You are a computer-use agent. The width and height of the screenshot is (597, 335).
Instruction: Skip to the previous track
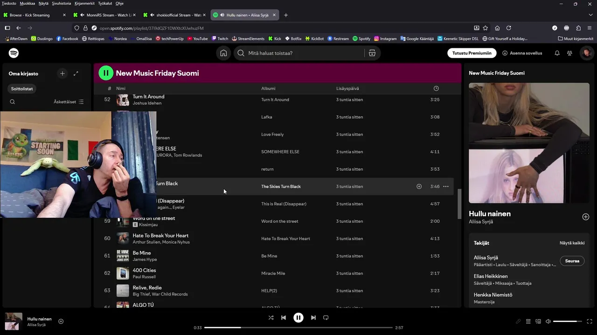tap(284, 318)
